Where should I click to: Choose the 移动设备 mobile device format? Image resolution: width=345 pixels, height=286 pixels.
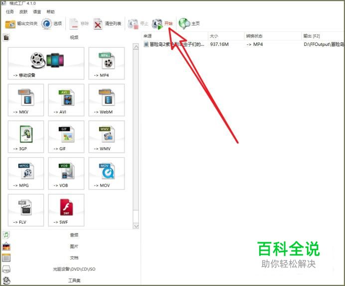point(46,63)
